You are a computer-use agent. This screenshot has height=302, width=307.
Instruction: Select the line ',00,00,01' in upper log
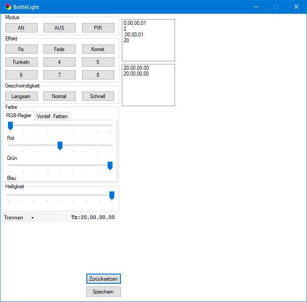[x=133, y=35]
